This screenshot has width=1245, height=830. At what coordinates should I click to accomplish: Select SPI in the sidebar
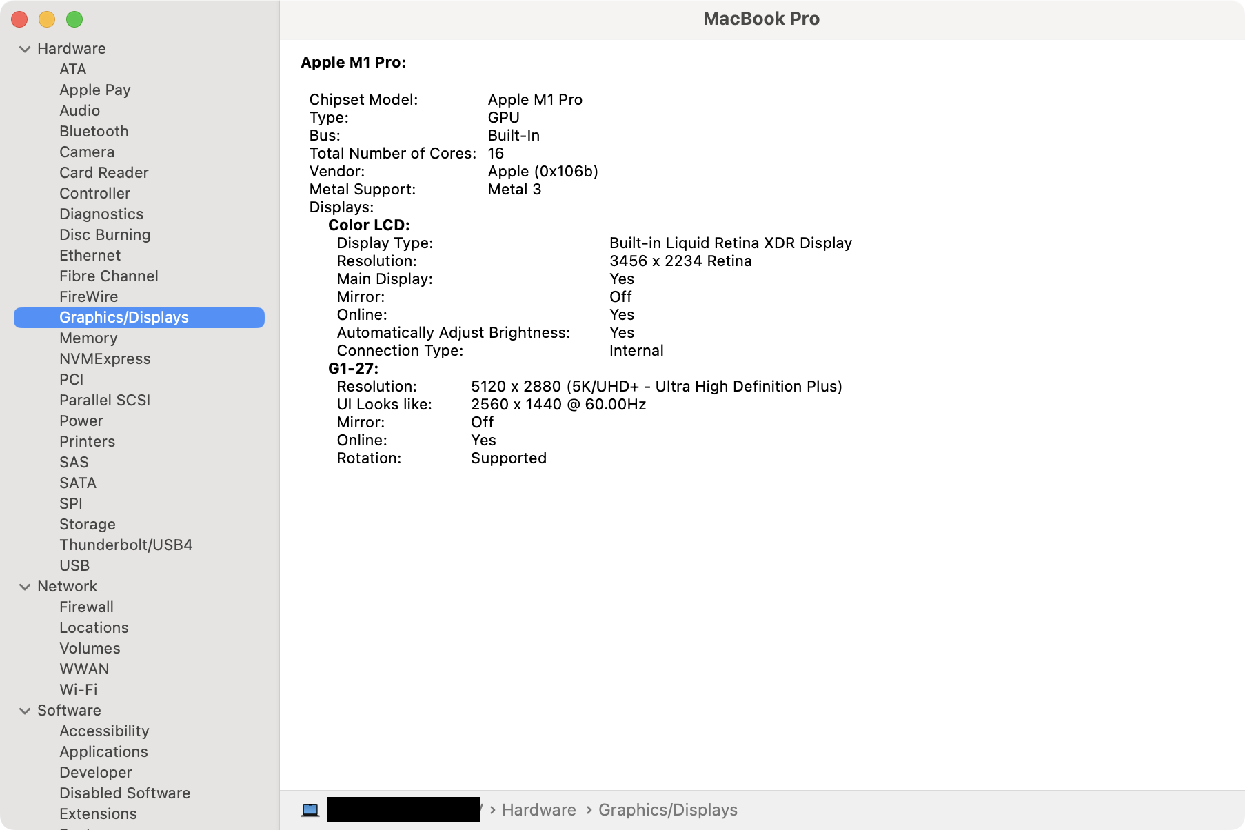(71, 504)
